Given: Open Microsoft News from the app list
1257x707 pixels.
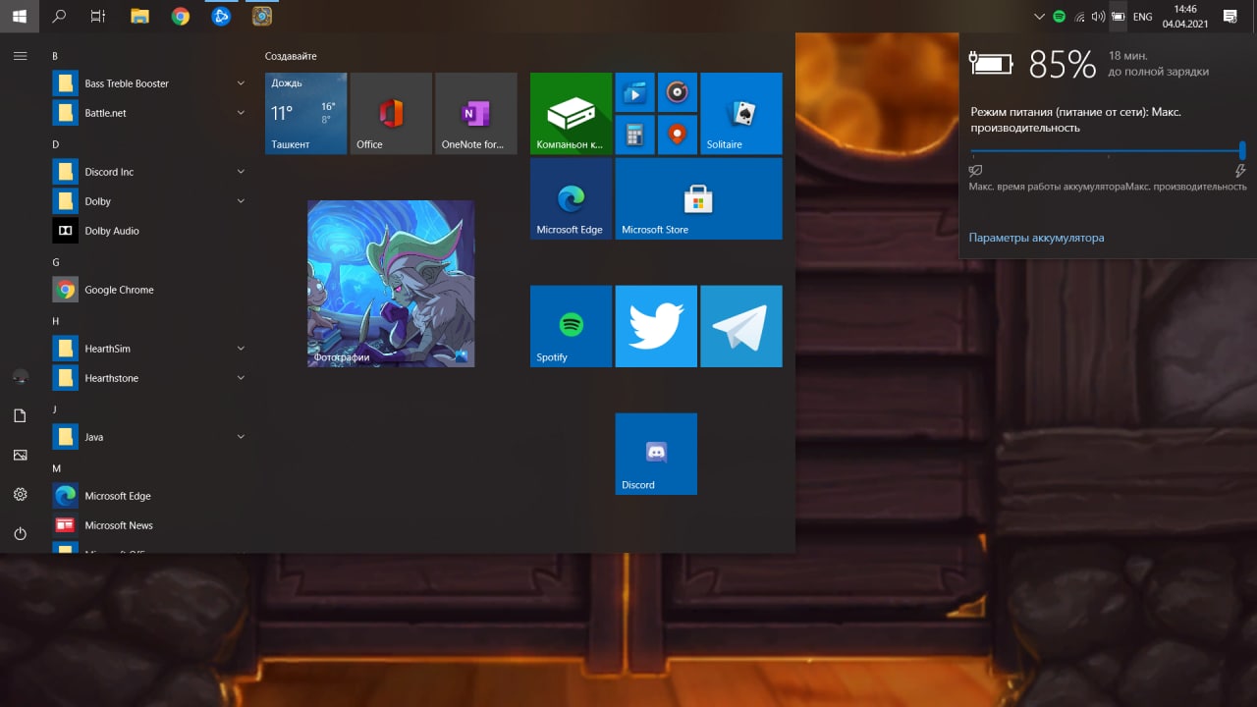Looking at the screenshot, I should (150, 525).
